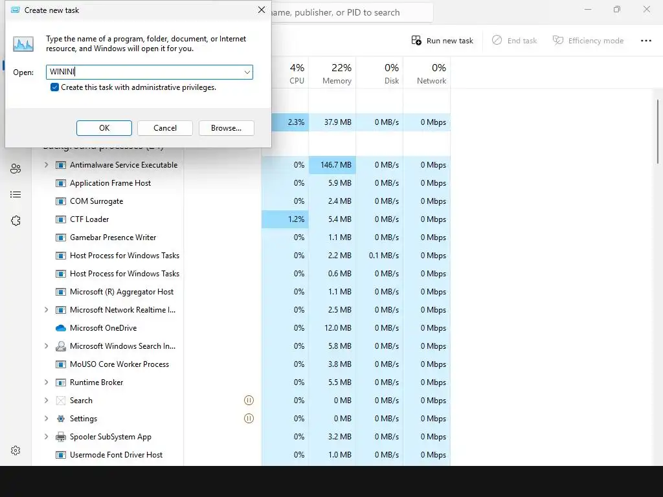Open the Services page icon in sidebar
Viewport: 663px width, 497px height.
[x=16, y=221]
